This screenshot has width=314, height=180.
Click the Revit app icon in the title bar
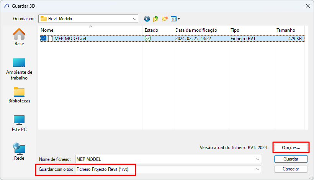click(7, 6)
